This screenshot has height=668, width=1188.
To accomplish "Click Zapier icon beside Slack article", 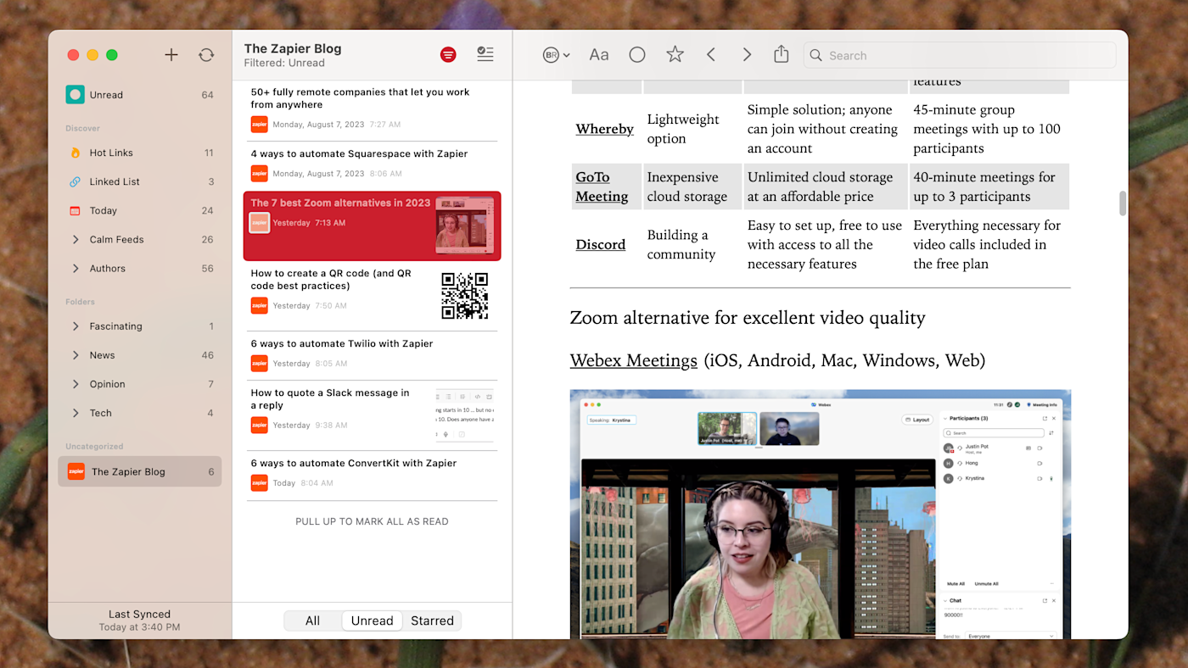I will click(x=259, y=425).
